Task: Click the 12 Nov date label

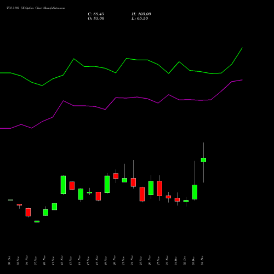Action: 62,261
